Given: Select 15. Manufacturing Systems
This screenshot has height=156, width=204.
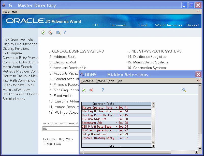Looking at the screenshot, I should (x=148, y=62).
